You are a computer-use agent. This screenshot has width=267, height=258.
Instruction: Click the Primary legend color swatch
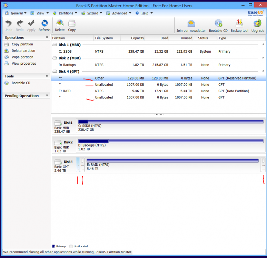coord(53,246)
